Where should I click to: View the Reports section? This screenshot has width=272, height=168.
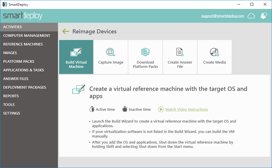[x=29, y=96]
